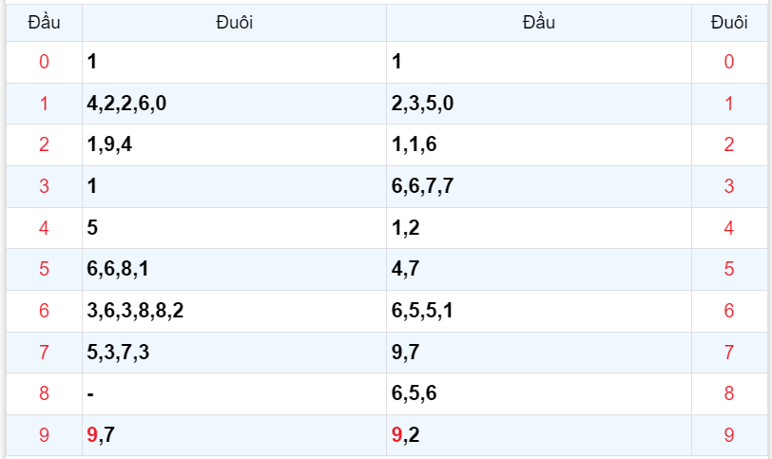772x459 pixels.
Task: Click the wide 'Đầu' column header
Action: pos(538,23)
